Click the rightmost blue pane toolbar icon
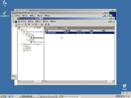Viewport: 131px width, 98px height. pyautogui.click(x=49, y=25)
